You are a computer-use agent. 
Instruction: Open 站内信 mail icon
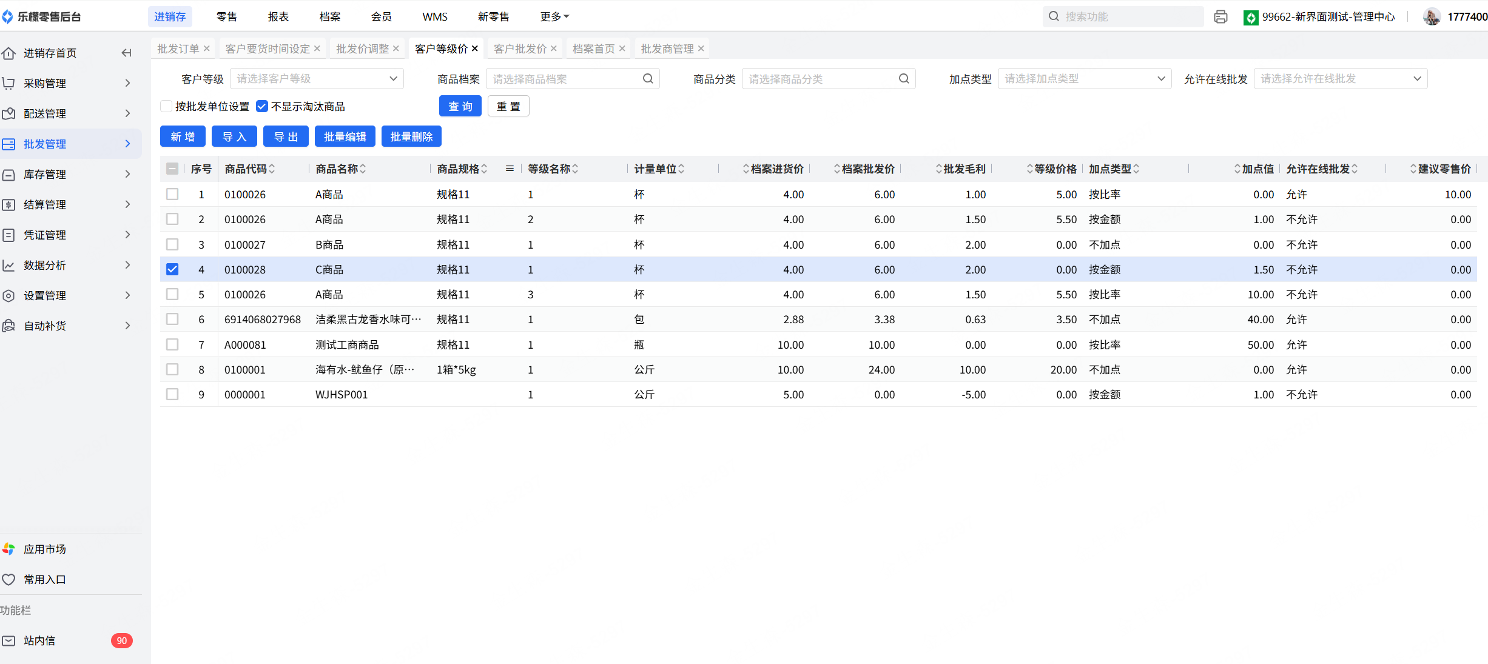tap(8, 640)
